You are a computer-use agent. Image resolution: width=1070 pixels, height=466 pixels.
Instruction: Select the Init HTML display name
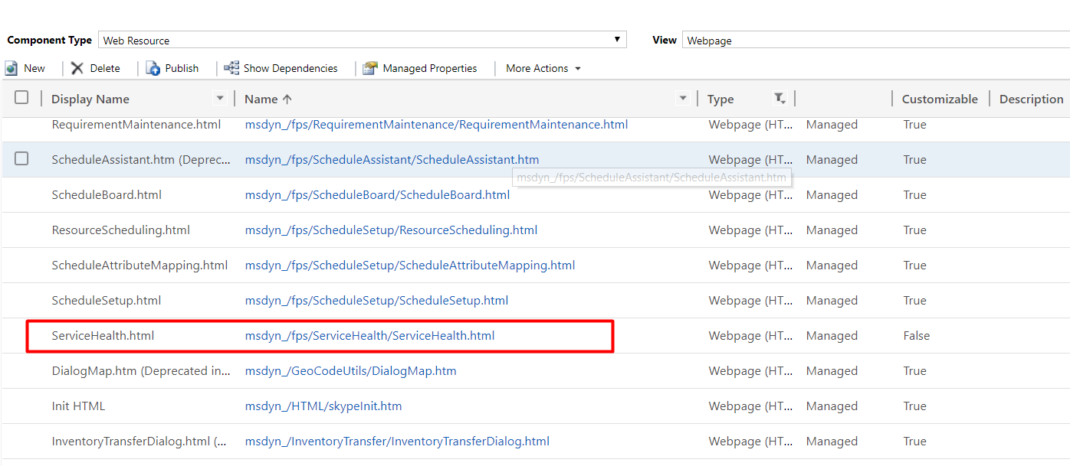pos(78,406)
